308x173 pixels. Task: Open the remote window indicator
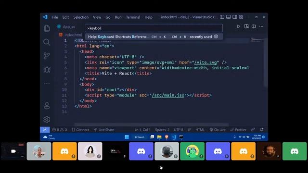point(45,130)
